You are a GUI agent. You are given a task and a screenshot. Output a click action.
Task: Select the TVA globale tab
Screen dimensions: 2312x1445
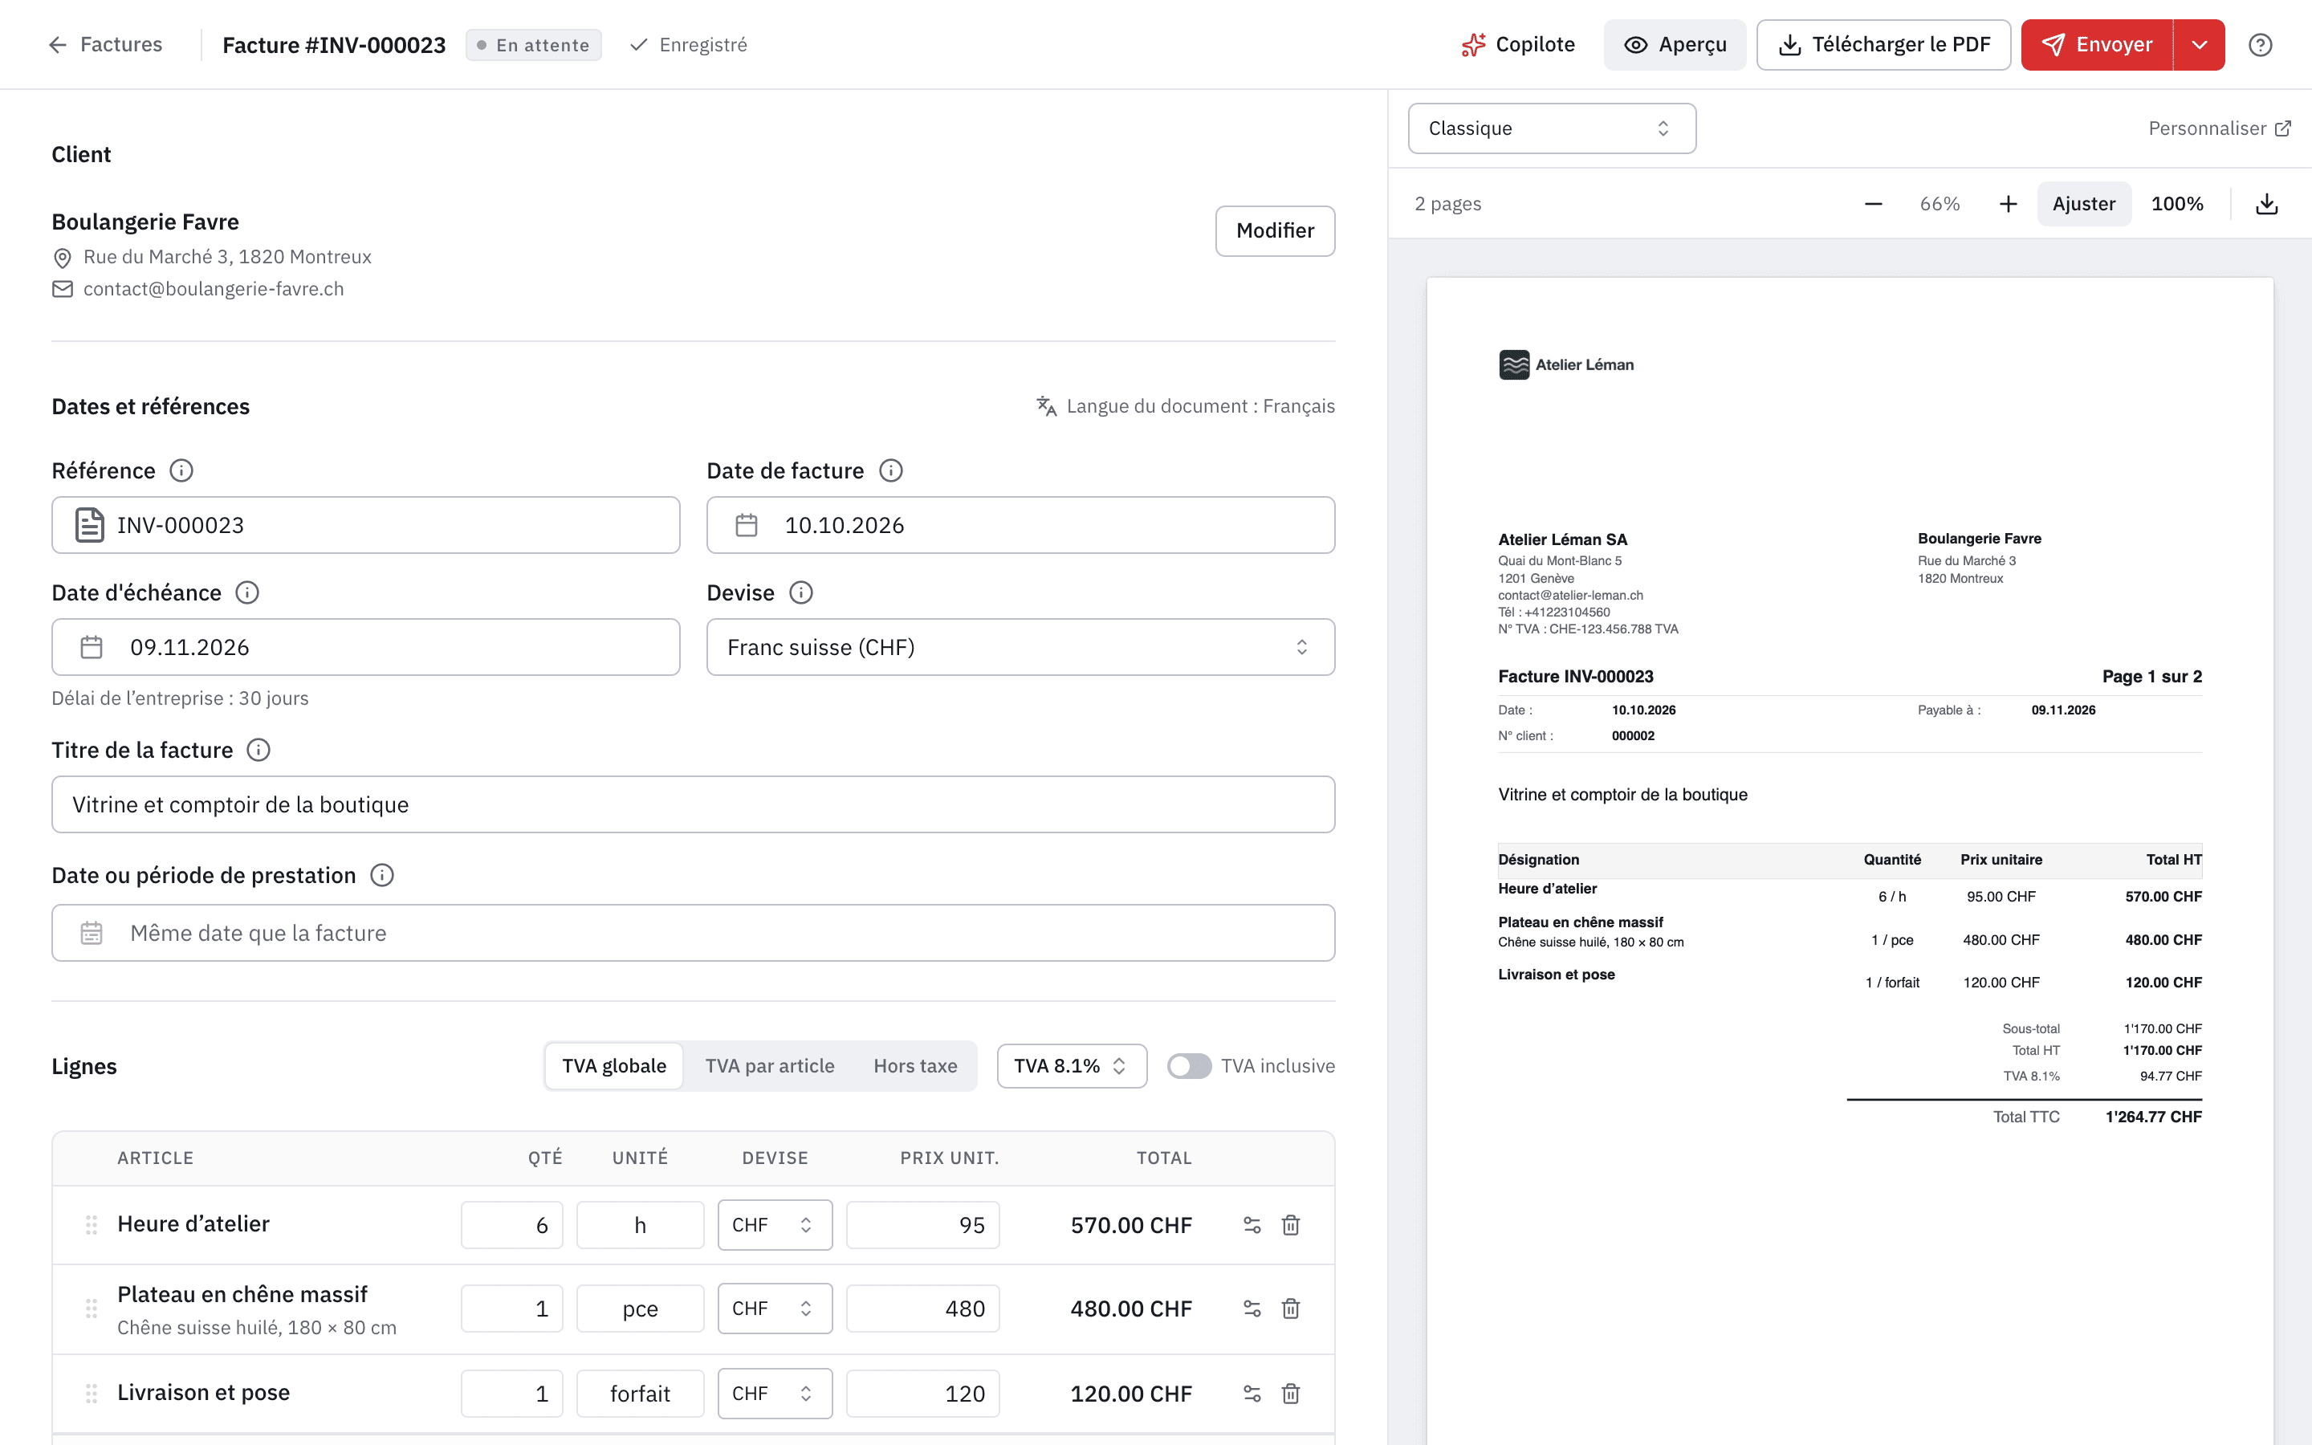[614, 1065]
